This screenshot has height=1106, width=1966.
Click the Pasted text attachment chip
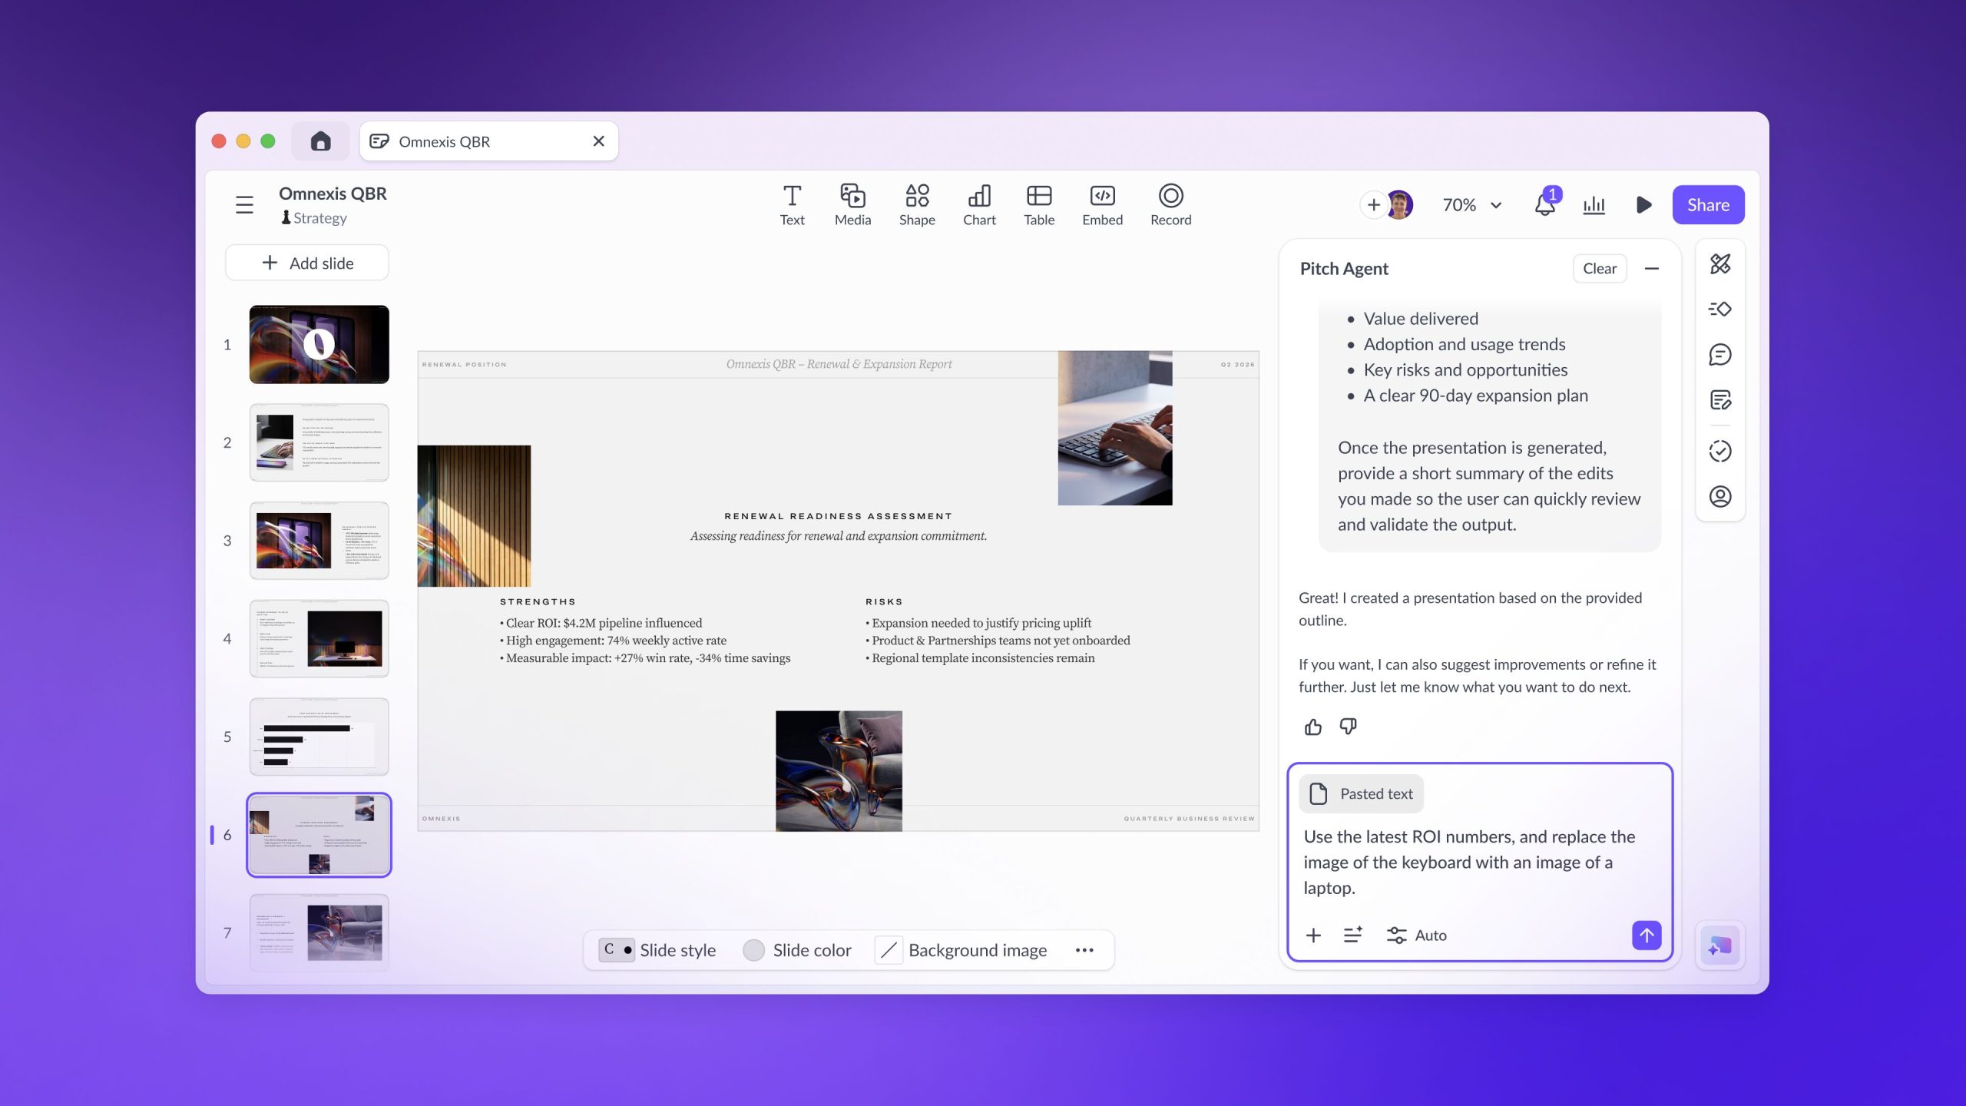point(1361,794)
